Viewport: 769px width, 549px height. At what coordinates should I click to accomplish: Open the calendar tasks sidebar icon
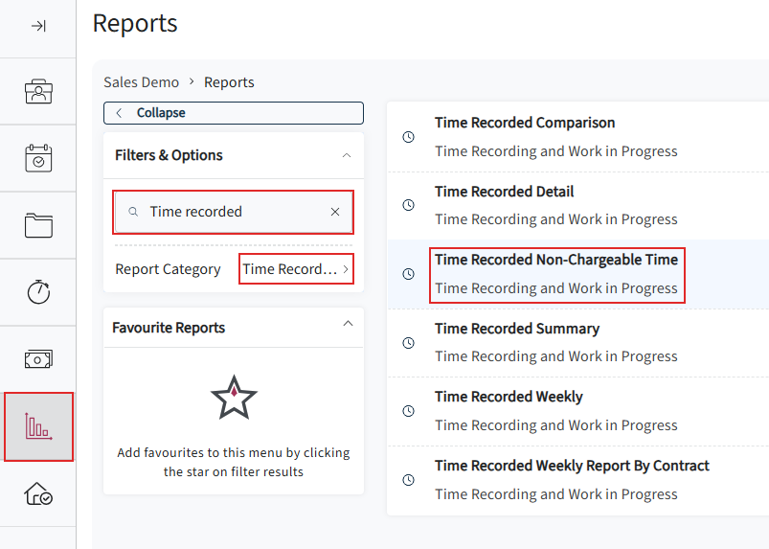38,158
